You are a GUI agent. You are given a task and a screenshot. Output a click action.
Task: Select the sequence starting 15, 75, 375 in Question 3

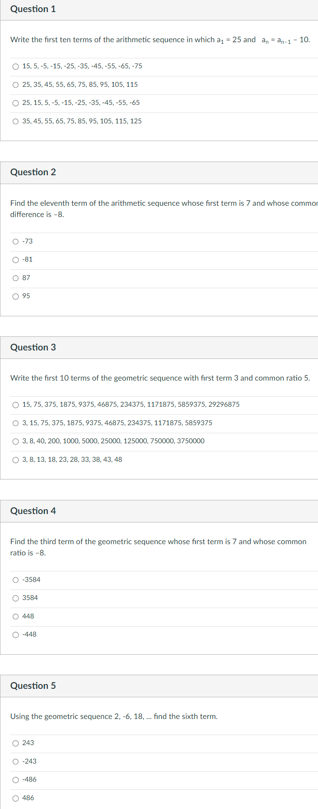[15, 404]
